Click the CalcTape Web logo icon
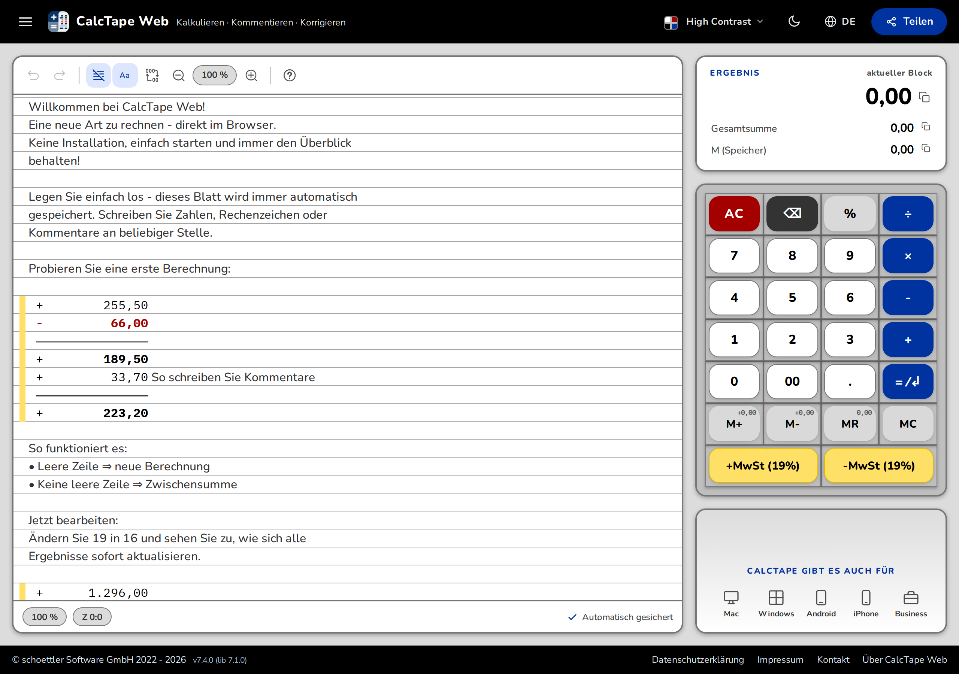The image size is (959, 674). 58,22
